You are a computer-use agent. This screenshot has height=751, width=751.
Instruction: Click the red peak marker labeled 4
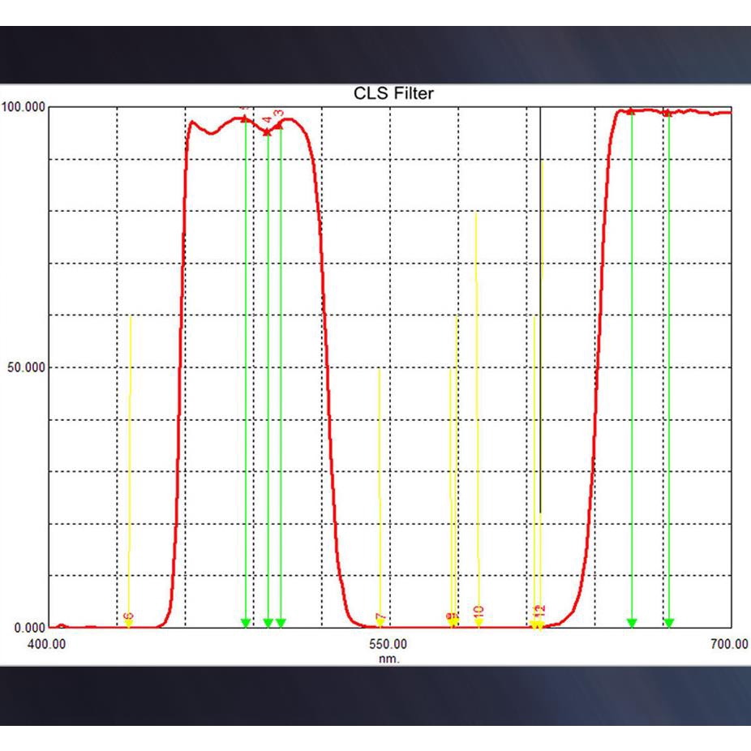coord(267,131)
